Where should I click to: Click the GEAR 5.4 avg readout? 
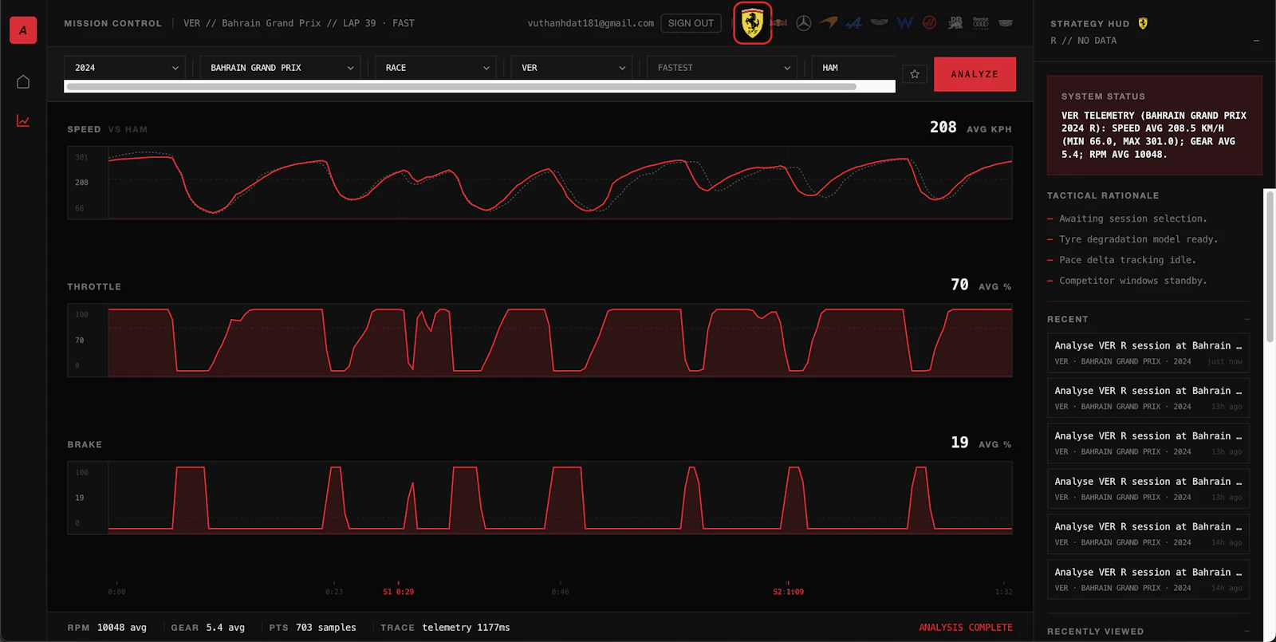(208, 628)
